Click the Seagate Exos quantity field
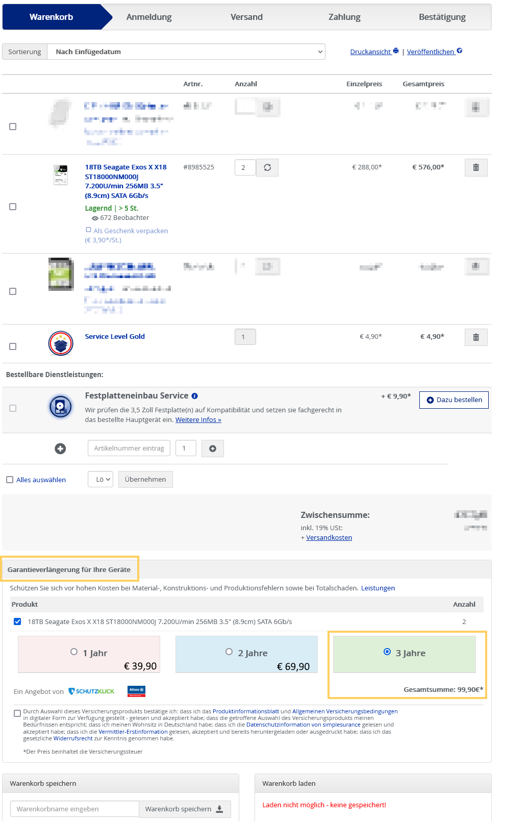529x821 pixels. pos(245,167)
